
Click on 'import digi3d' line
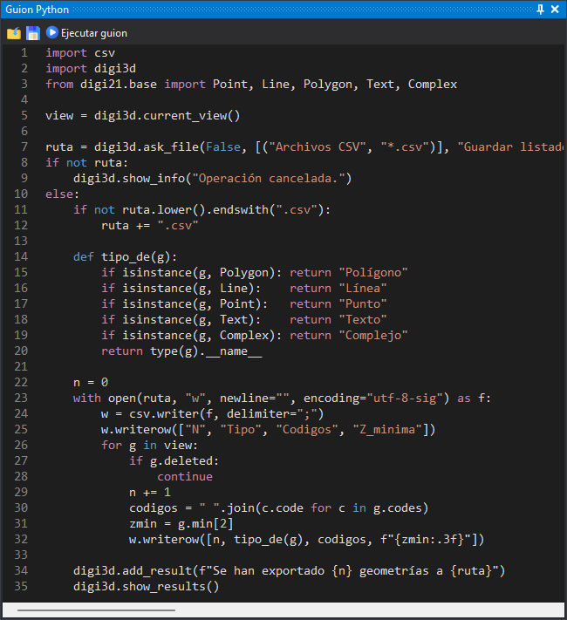tap(91, 68)
